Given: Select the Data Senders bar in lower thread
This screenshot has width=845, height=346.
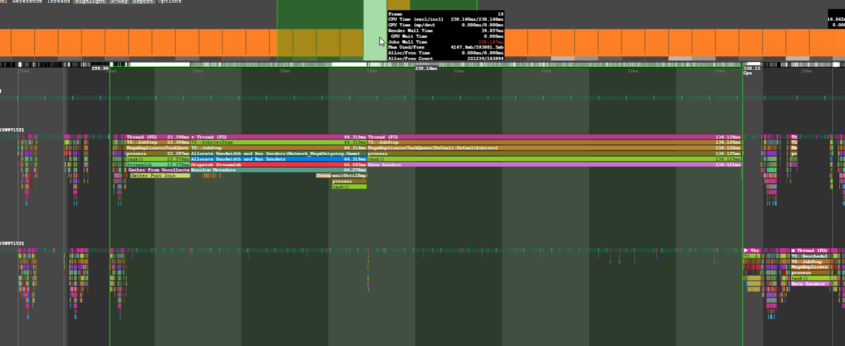Looking at the screenshot, I should [x=810, y=284].
